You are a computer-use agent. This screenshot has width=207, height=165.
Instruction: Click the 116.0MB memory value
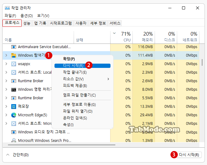pos(145,47)
